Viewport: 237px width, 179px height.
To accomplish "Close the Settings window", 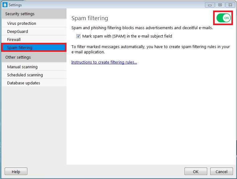I will [230, 5].
